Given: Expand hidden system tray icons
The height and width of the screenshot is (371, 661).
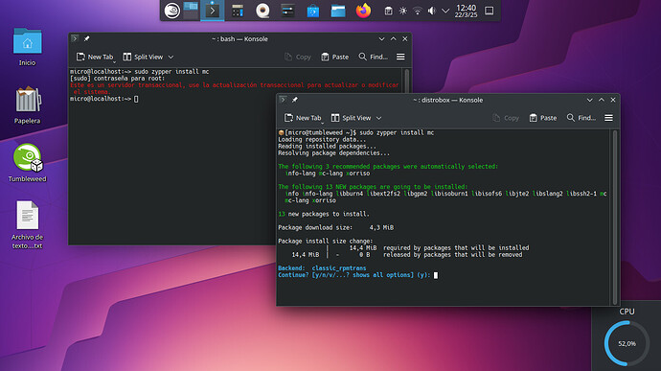Looking at the screenshot, I should [x=445, y=11].
